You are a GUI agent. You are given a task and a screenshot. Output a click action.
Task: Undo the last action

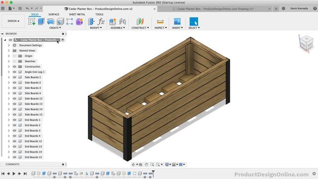click(x=27, y=8)
